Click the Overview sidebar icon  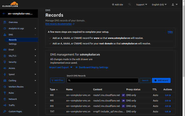tap(5, 22)
